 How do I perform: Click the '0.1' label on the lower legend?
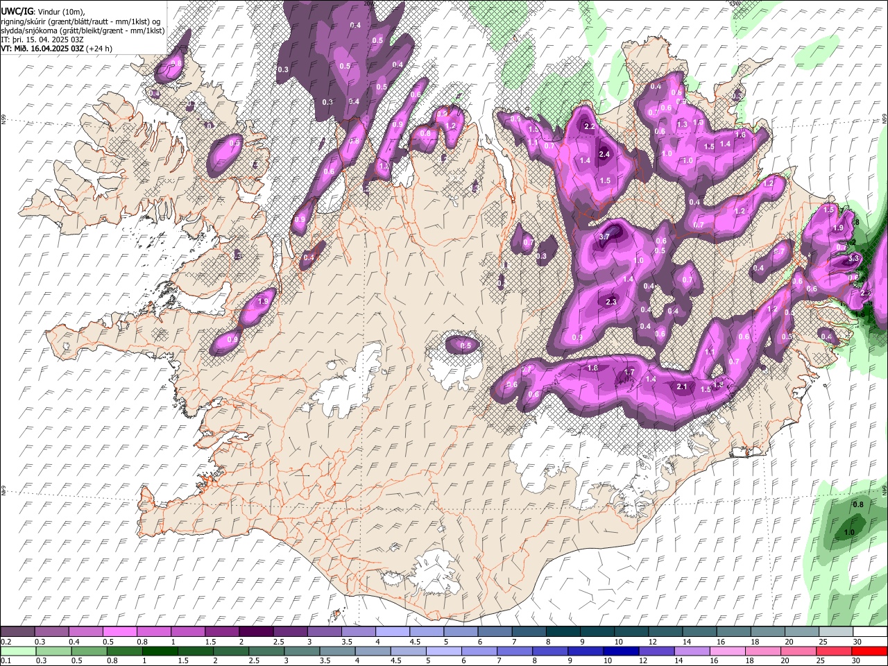click(x=6, y=660)
